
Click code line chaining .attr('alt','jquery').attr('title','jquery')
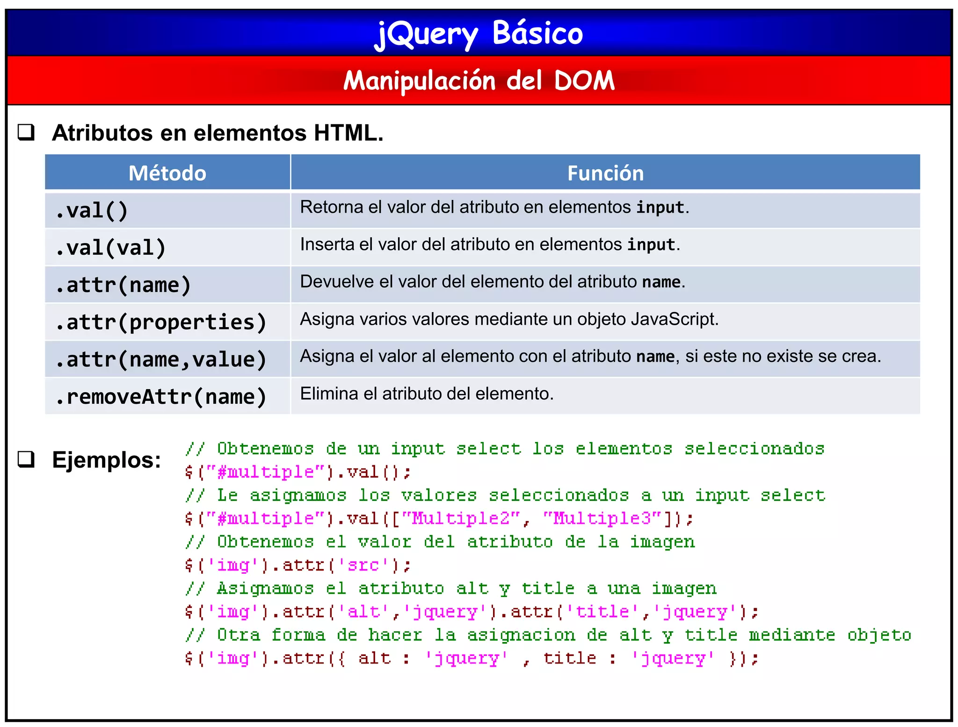click(472, 612)
